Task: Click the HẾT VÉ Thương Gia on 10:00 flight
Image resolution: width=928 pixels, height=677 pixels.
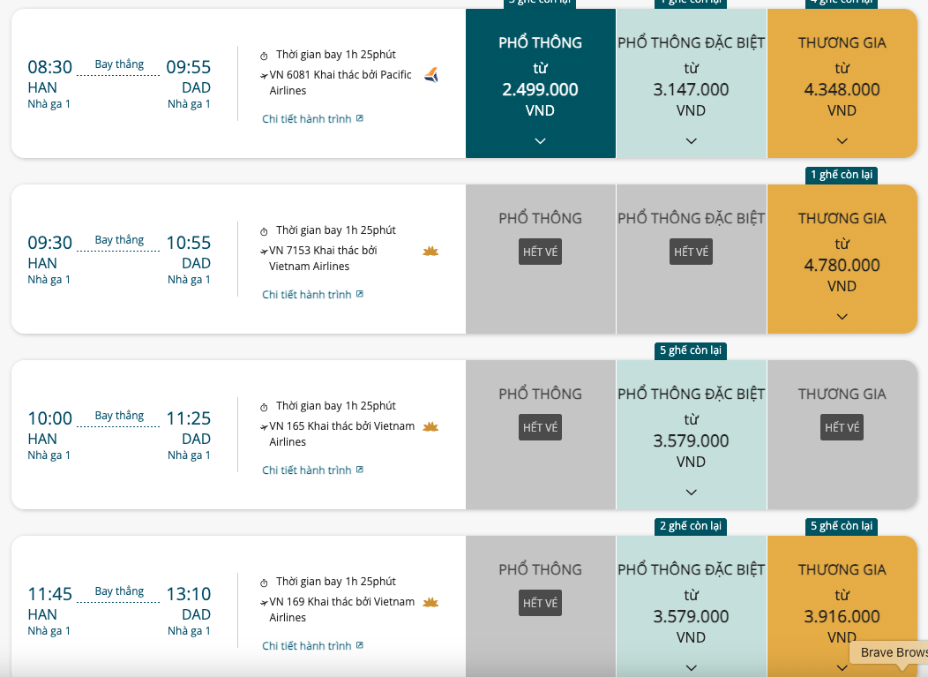Action: coord(842,427)
